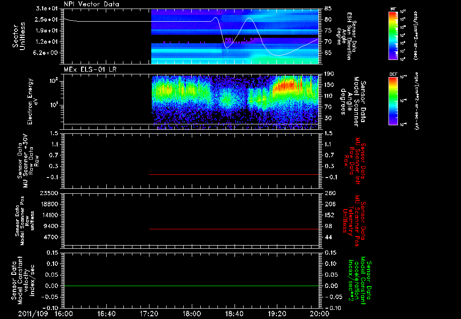
Task: Click the '2011/109' date label
Action: (33, 314)
